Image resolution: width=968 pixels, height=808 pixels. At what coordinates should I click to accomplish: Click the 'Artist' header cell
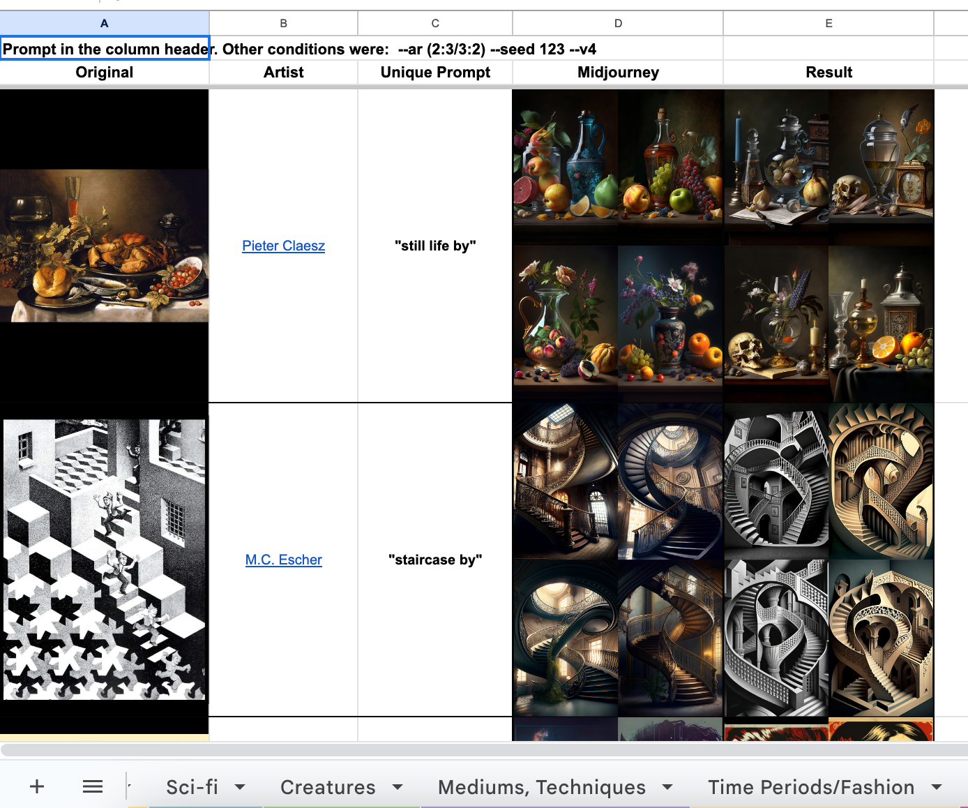coord(283,73)
